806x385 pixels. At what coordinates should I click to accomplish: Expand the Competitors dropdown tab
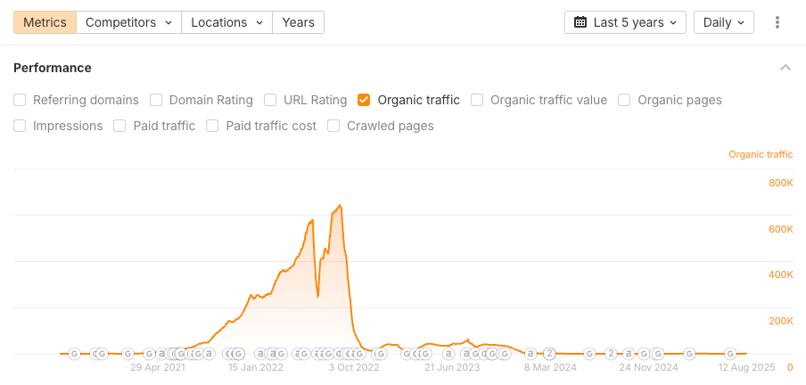coord(128,22)
